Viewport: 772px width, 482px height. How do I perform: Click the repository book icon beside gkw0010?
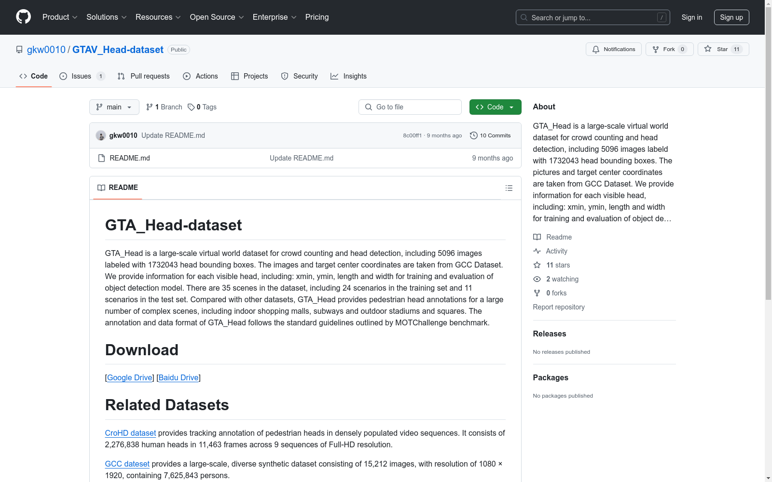pyautogui.click(x=19, y=50)
